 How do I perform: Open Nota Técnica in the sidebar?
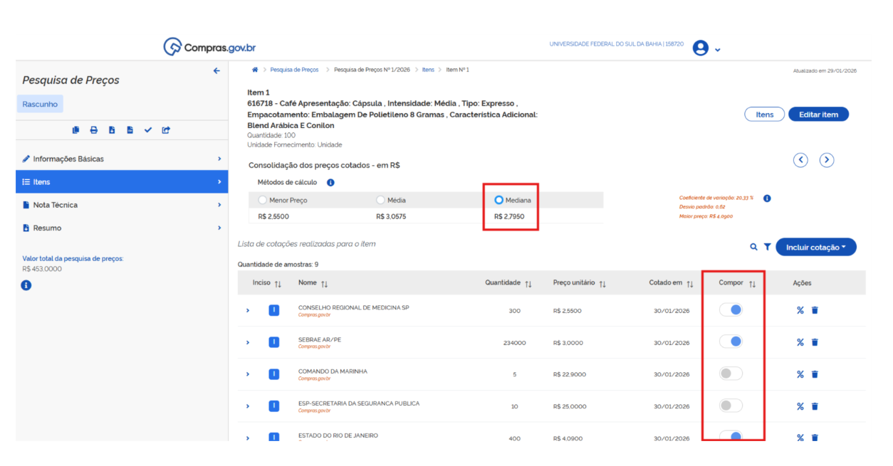point(56,205)
